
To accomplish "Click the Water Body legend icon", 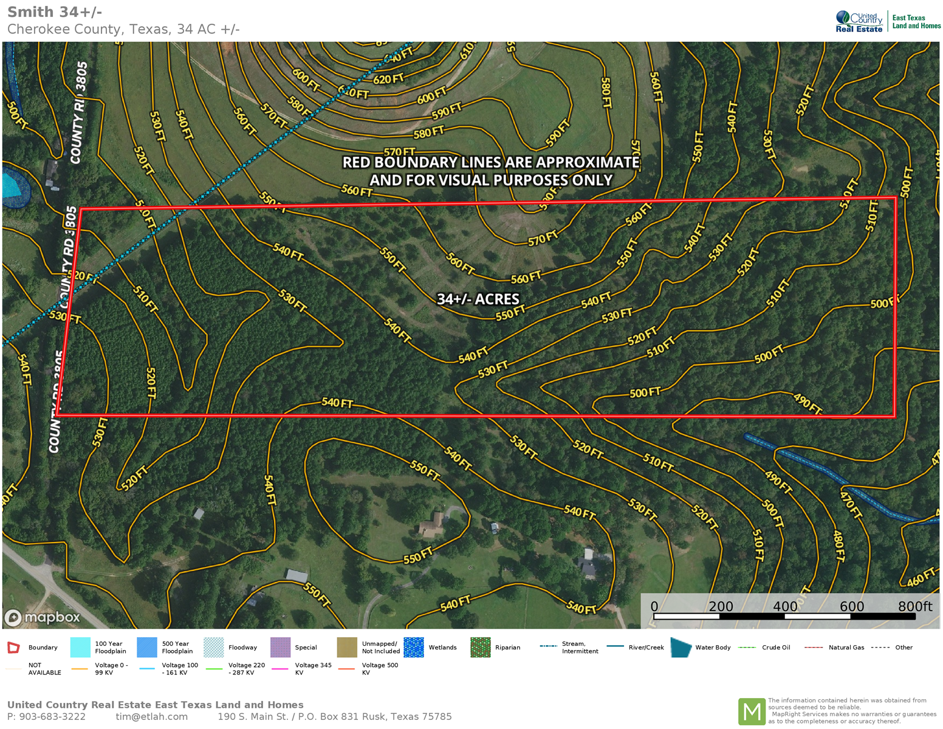I will [681, 648].
